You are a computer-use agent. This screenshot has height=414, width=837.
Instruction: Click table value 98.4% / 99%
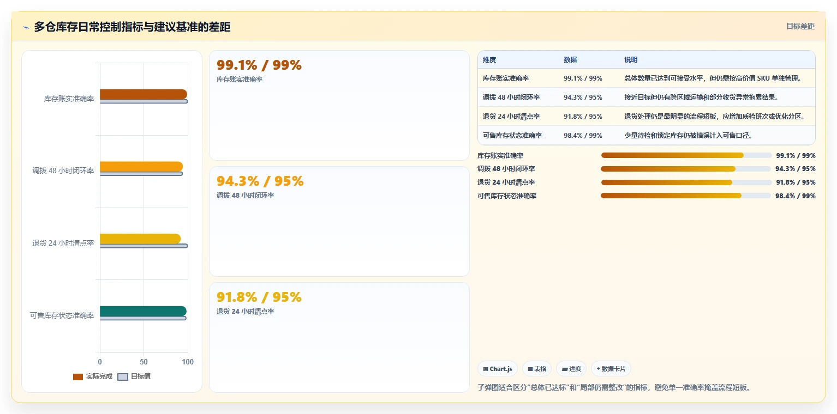[x=583, y=136]
